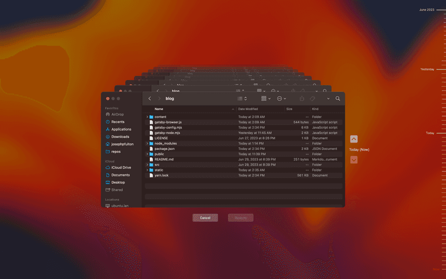Open the ellipsis action menu dropdown
Image resolution: width=446 pixels, height=279 pixels.
coord(281,99)
